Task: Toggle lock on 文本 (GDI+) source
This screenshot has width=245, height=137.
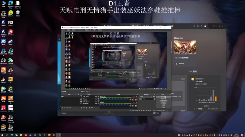Action: (x=98, y=97)
